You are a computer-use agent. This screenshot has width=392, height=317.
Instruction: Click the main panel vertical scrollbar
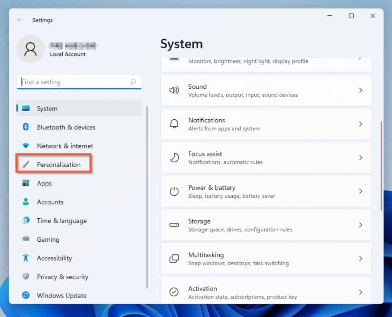tap(381, 166)
